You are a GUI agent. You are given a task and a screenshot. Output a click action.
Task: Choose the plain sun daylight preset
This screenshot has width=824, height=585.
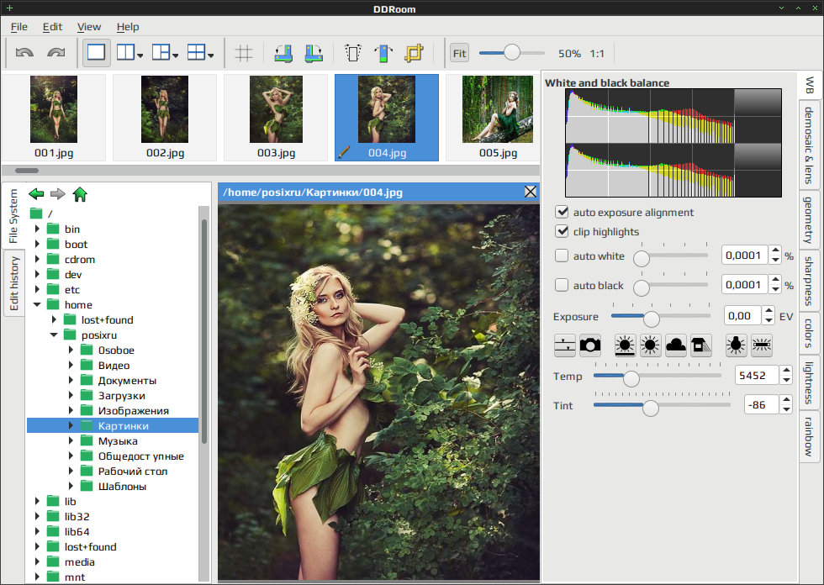pyautogui.click(x=650, y=345)
